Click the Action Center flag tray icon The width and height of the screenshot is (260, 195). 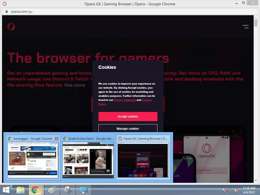click(224, 190)
